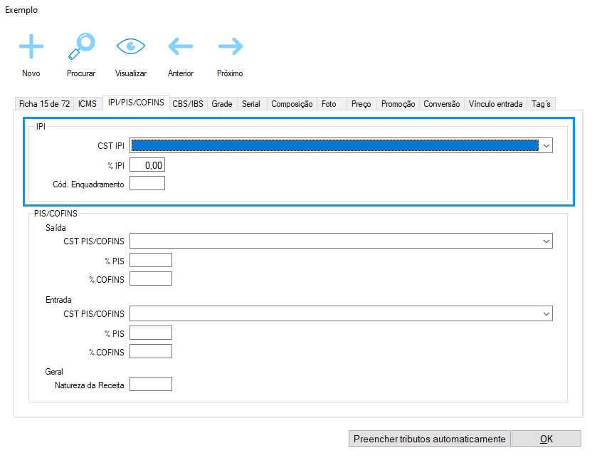The width and height of the screenshot is (597, 458).
Task: Click the Entrada % COFINS field
Action: (x=151, y=352)
